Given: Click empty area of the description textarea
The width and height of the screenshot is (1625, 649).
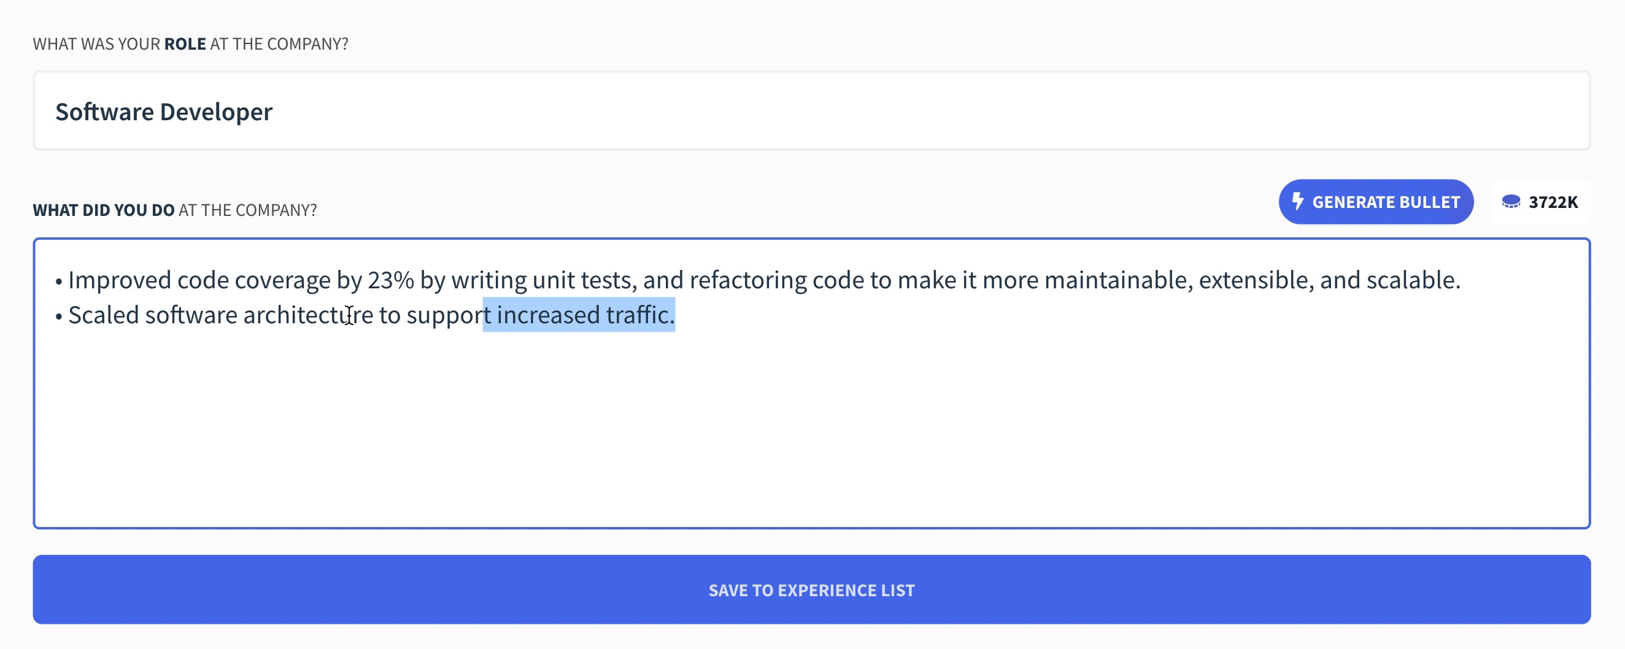Looking at the screenshot, I should coord(811,429).
